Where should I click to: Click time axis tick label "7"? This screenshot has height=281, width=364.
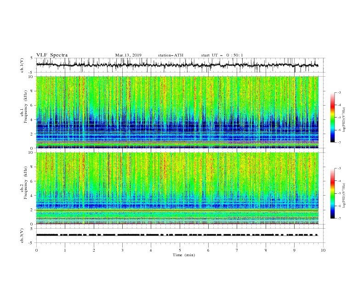point(237,250)
